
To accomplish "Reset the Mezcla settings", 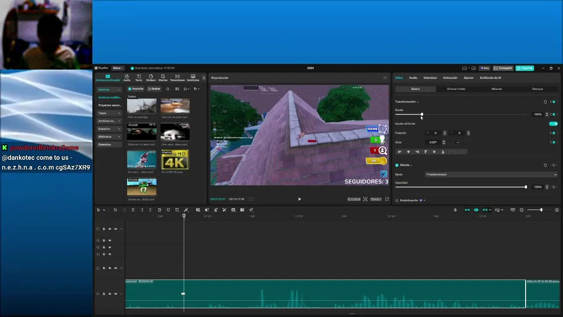I will 545,165.
